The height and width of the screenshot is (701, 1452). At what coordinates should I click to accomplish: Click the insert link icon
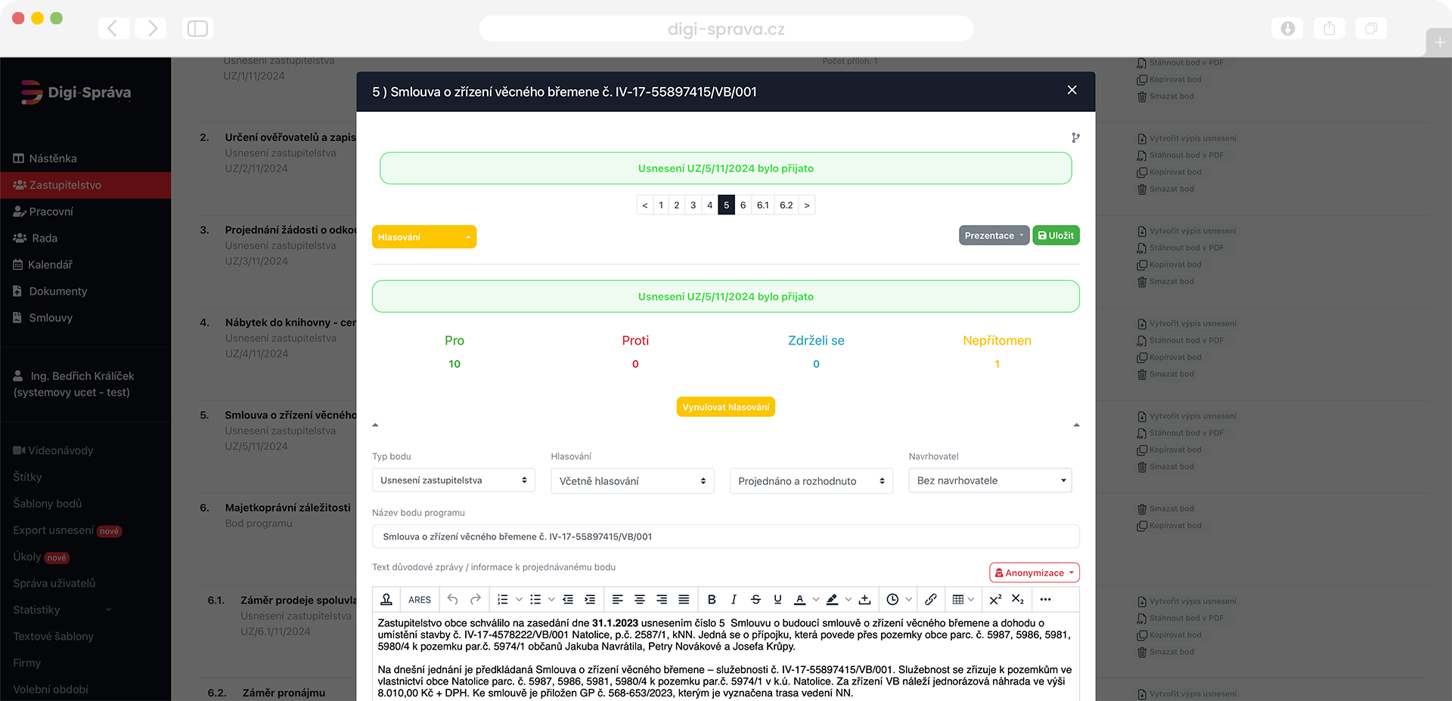(x=930, y=600)
